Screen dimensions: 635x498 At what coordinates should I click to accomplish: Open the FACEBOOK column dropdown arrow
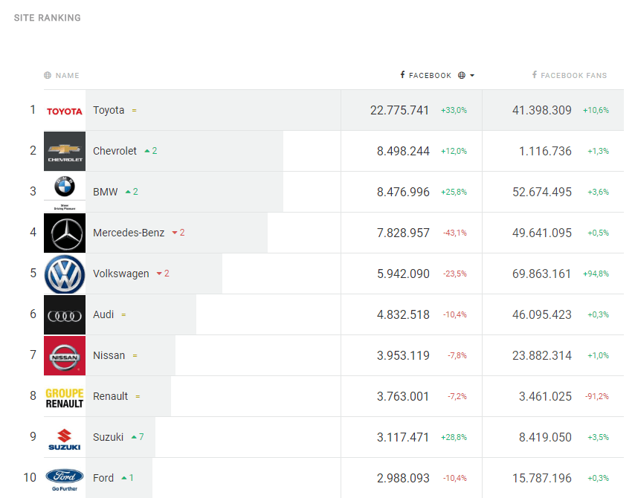tap(472, 75)
